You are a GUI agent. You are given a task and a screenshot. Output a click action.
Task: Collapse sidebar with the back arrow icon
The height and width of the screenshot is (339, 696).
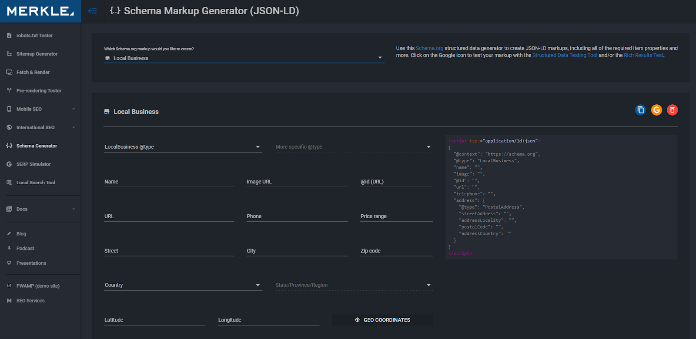(92, 11)
